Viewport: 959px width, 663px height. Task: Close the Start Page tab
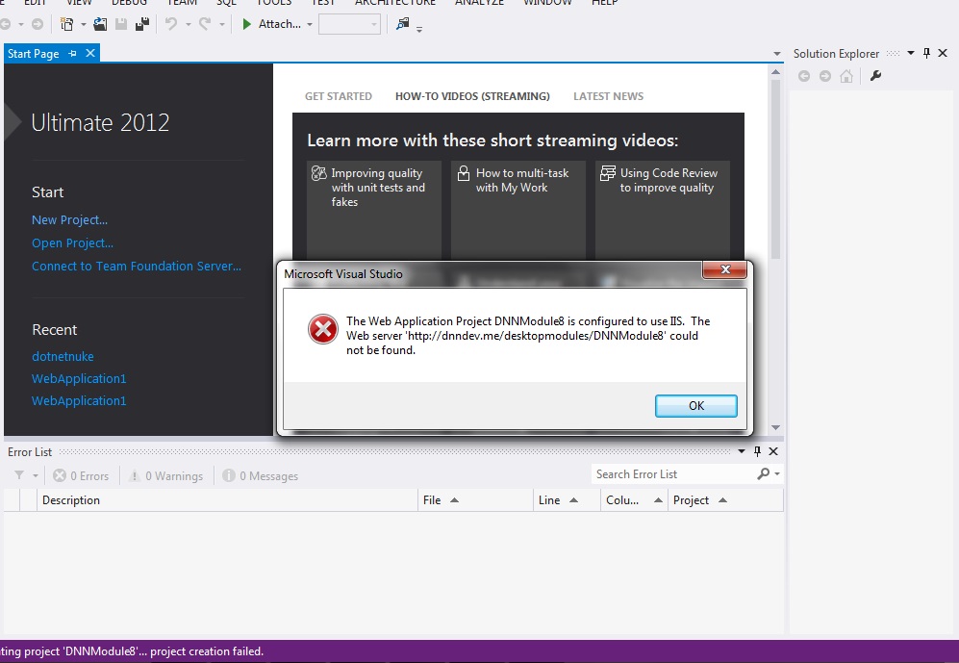tap(89, 53)
